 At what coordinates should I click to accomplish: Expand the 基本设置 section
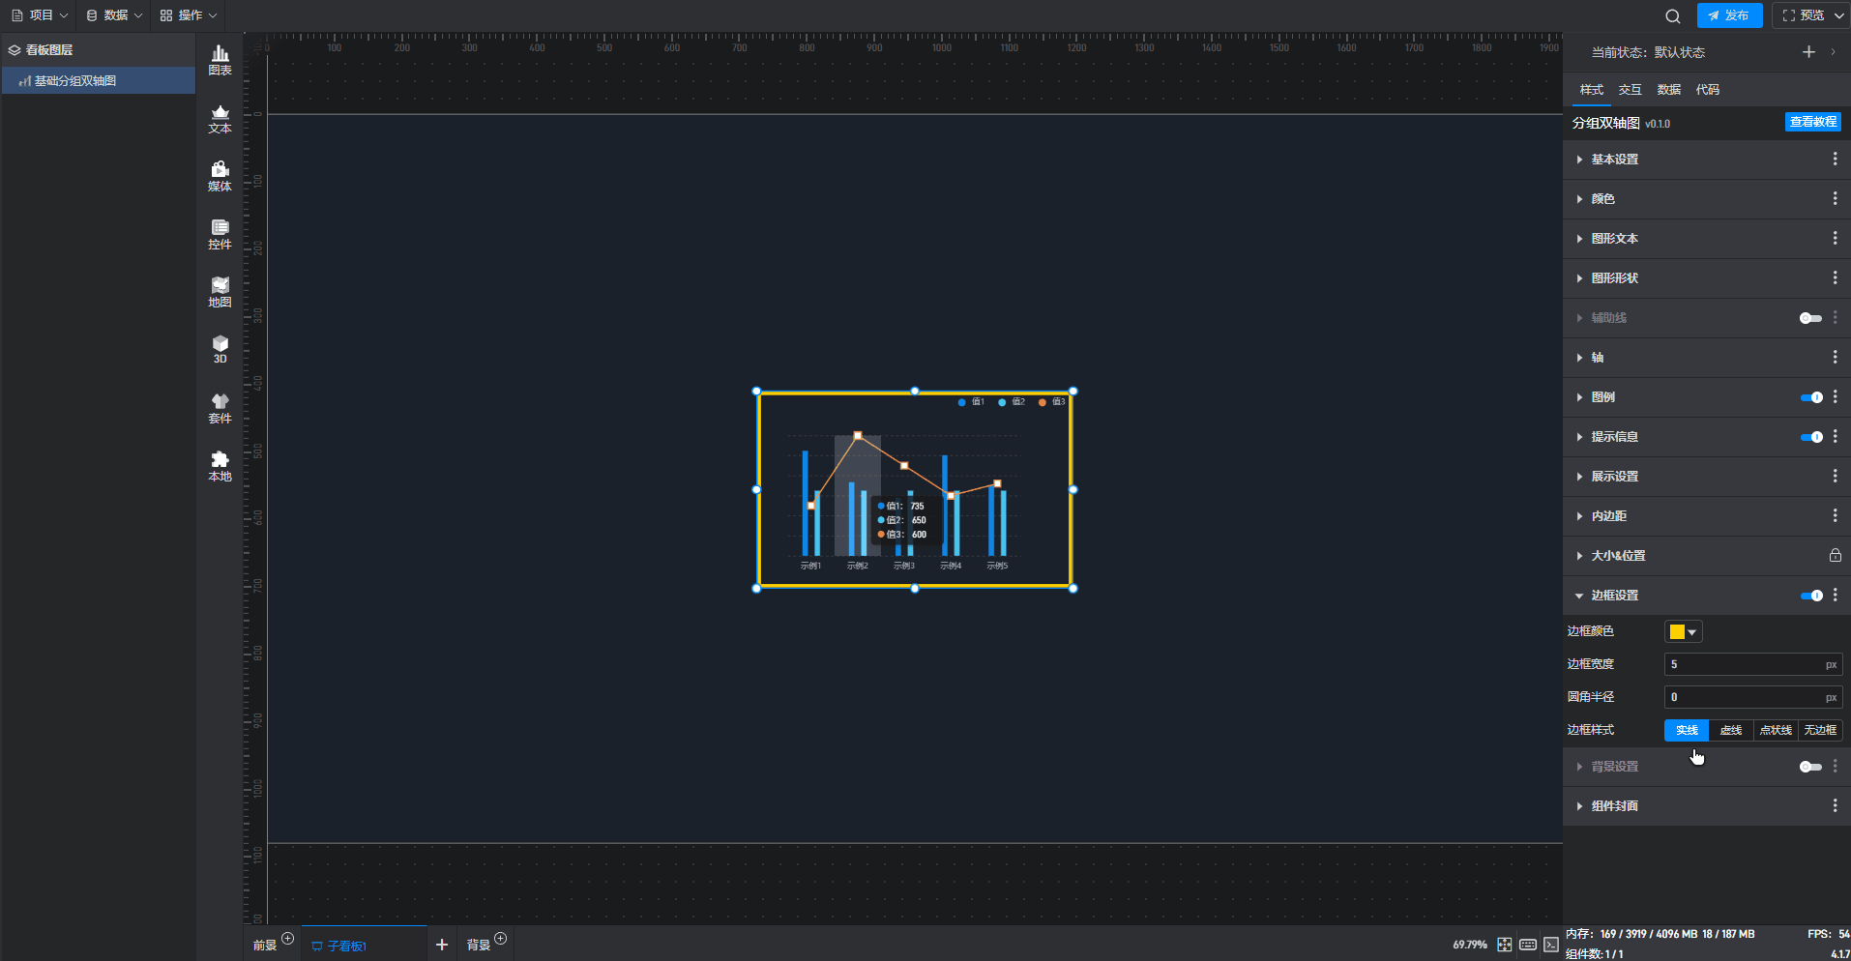point(1614,160)
